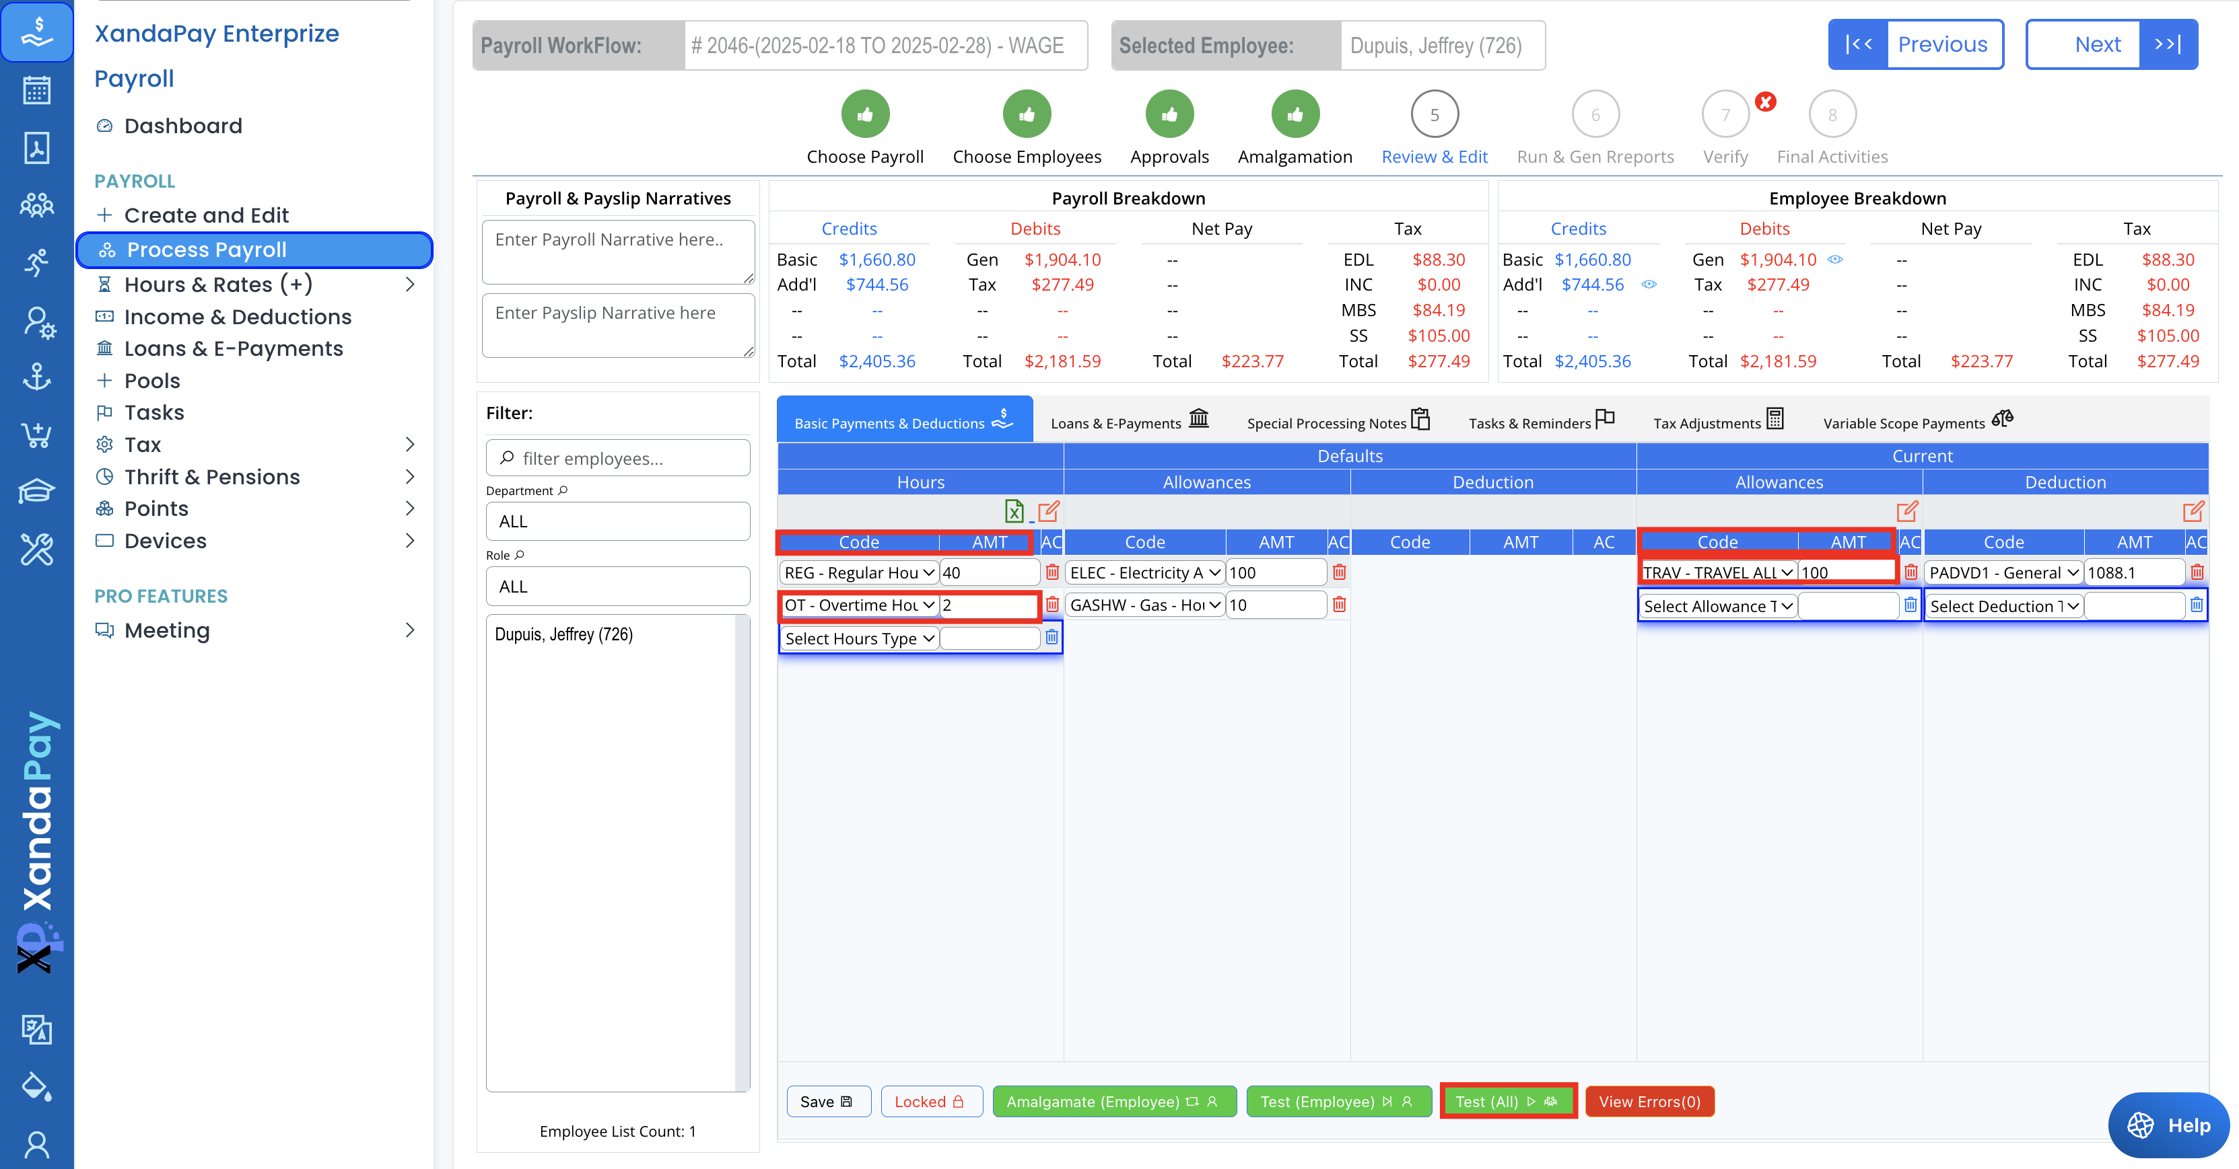Click the Locked status button

(x=930, y=1101)
